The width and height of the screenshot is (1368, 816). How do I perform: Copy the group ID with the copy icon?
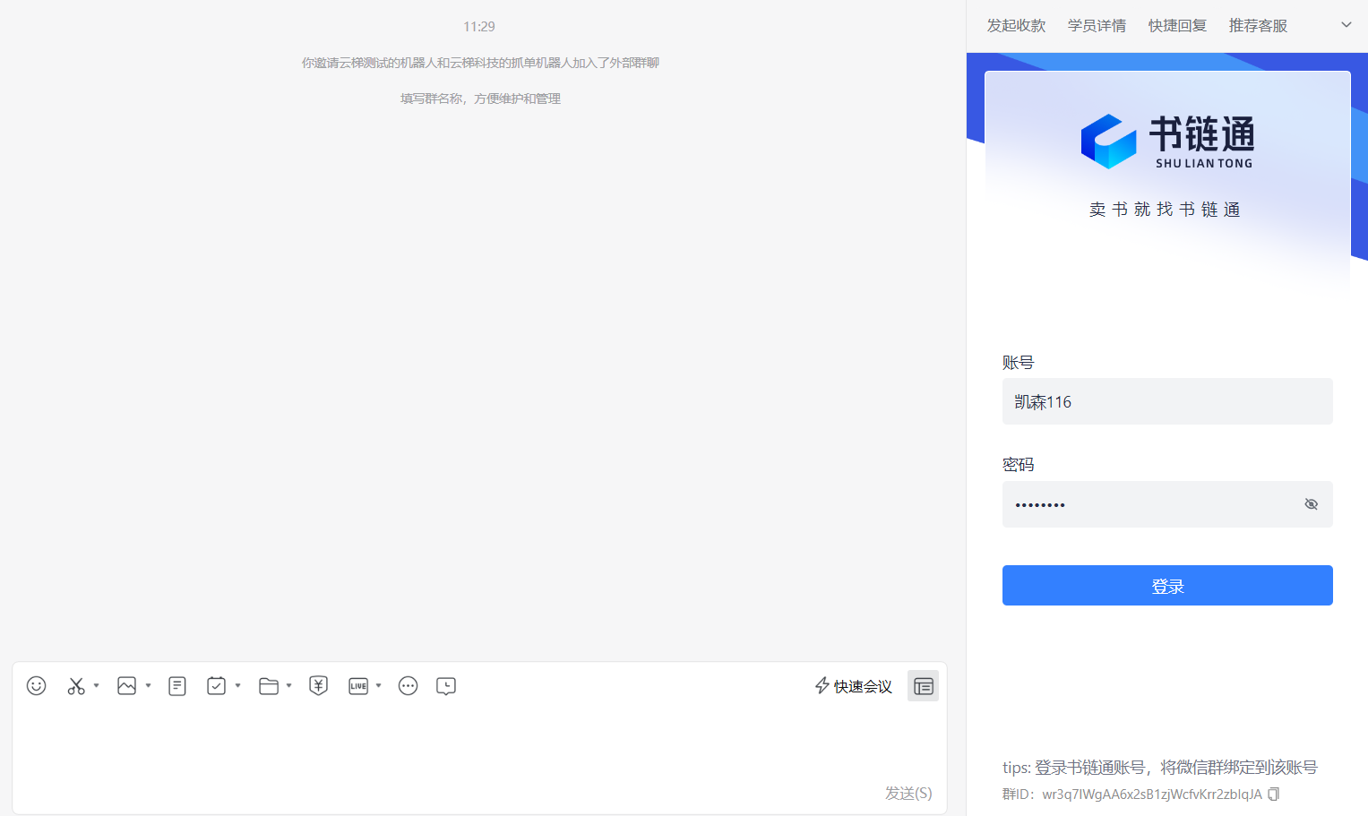(x=1273, y=794)
